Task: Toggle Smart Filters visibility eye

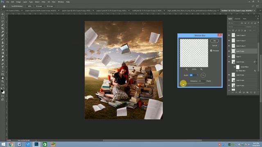Action: (x=235, y=67)
